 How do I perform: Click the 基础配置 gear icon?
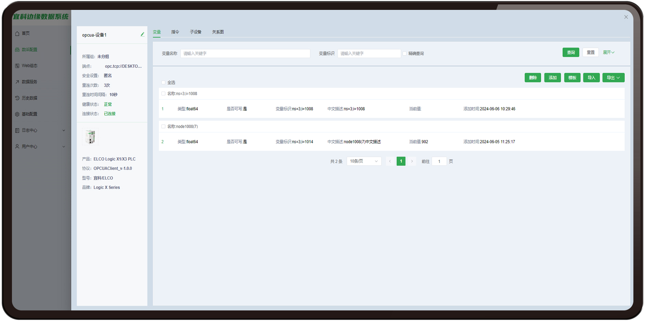[17, 114]
